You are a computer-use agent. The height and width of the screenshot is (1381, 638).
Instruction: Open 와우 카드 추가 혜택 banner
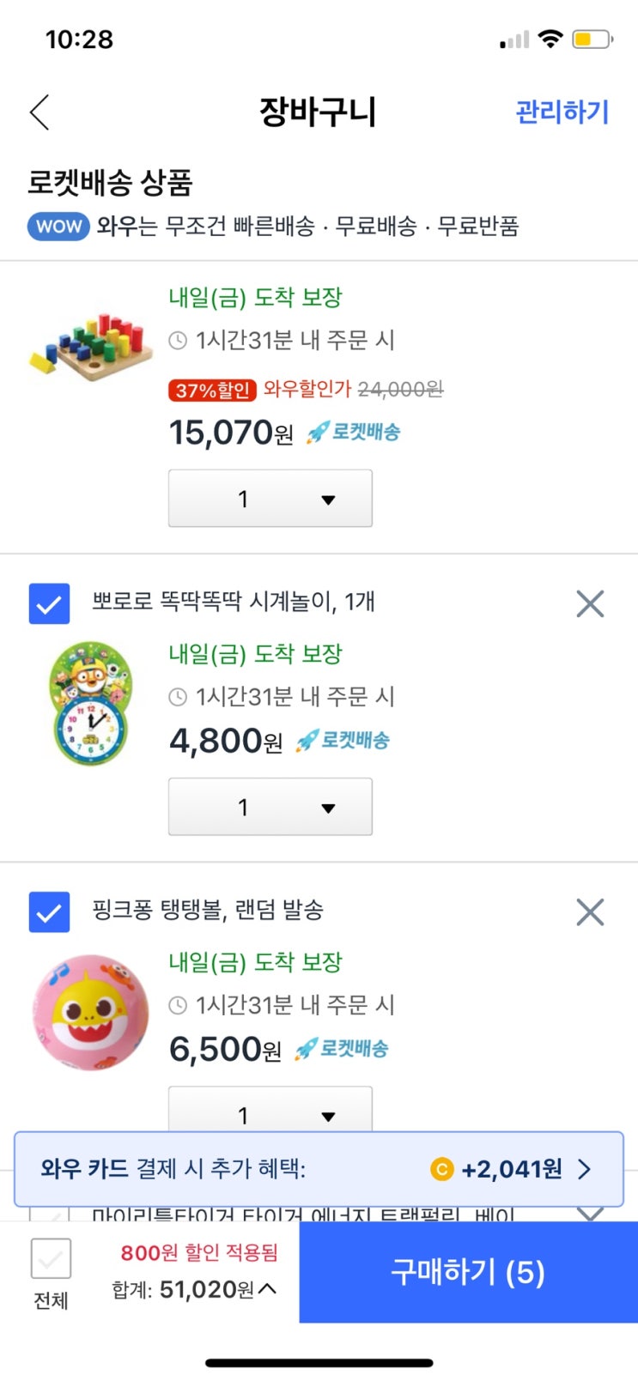pyautogui.click(x=319, y=1169)
